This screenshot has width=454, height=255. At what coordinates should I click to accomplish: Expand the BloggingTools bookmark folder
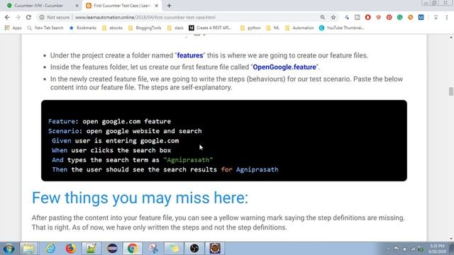[x=145, y=28]
